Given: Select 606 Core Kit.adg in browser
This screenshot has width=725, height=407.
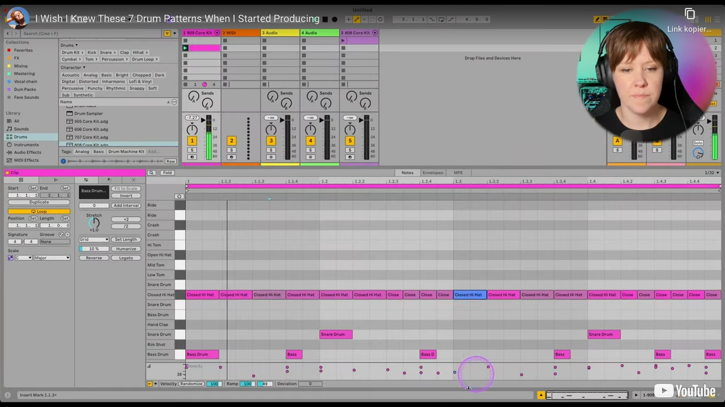Looking at the screenshot, I should tap(91, 129).
